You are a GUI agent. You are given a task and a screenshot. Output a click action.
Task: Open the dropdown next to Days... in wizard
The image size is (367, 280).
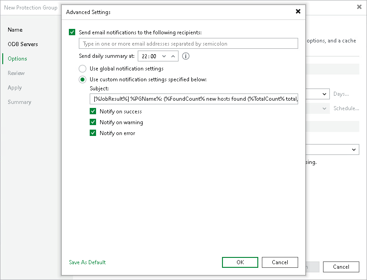(324, 94)
